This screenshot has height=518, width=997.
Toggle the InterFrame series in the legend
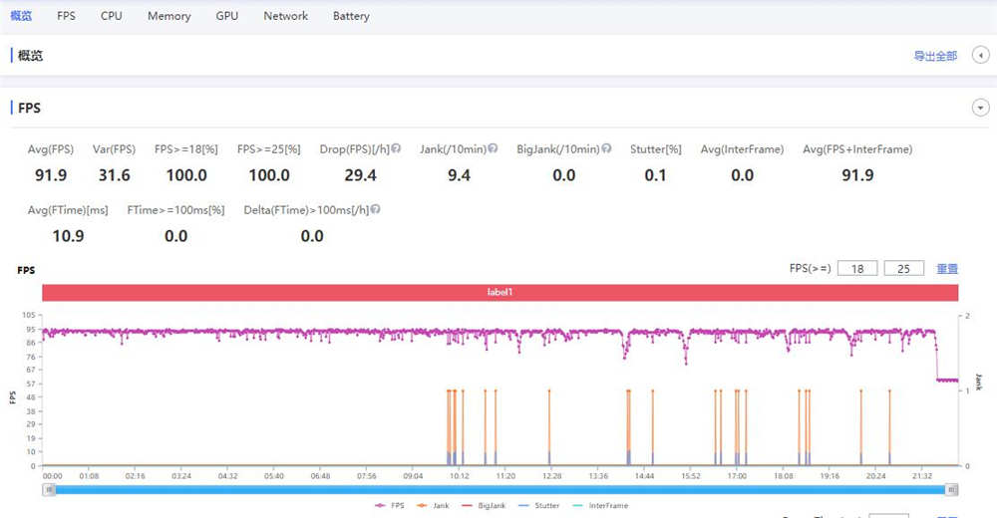tap(599, 506)
